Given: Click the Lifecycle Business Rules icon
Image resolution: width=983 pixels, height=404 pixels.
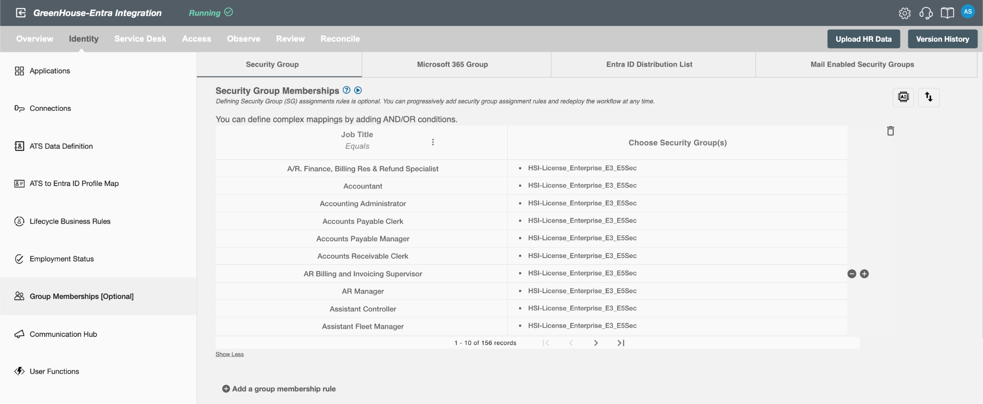Looking at the screenshot, I should pos(19,221).
